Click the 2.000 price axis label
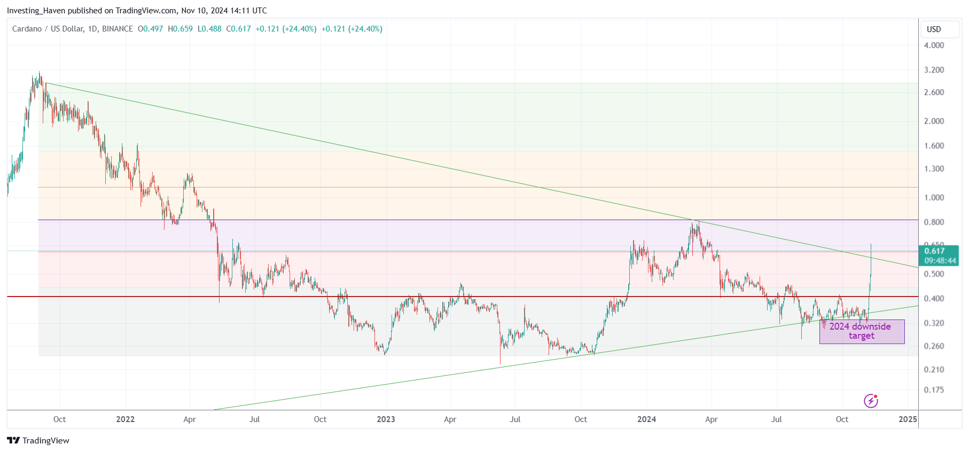 tap(934, 121)
